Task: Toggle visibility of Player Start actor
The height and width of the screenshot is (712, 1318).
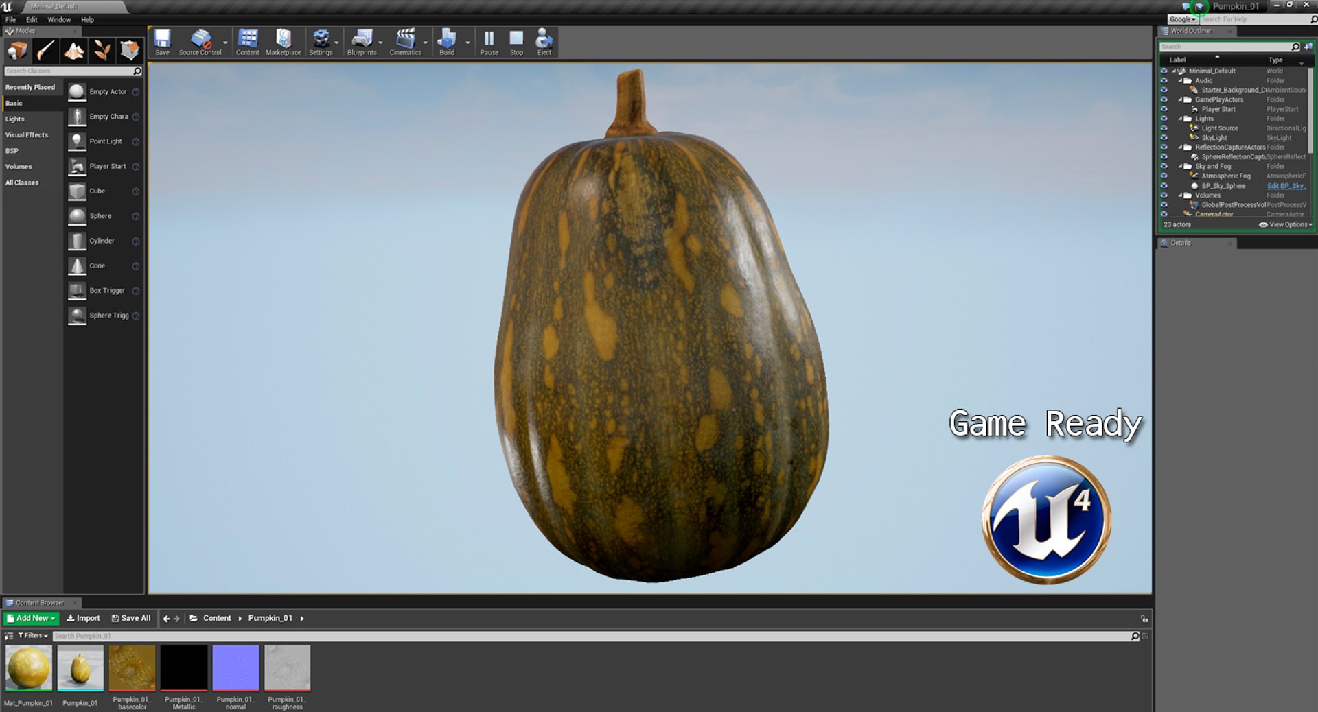Action: coord(1164,109)
